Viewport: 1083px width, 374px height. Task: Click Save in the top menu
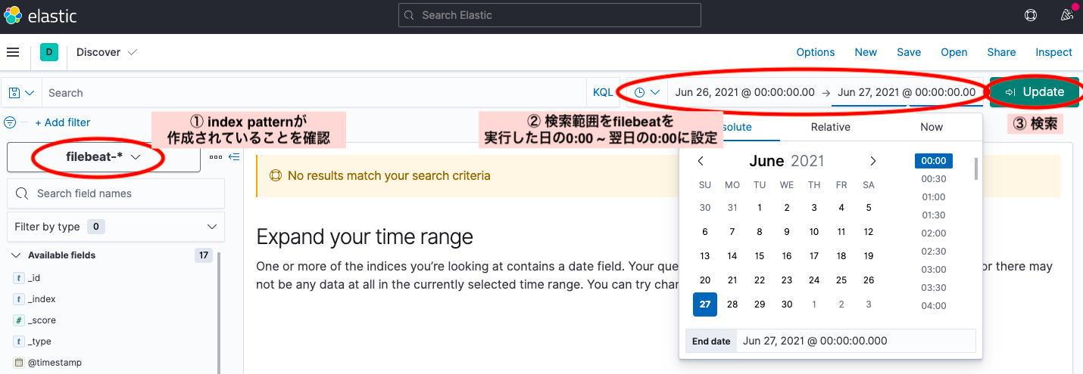pyautogui.click(x=909, y=52)
